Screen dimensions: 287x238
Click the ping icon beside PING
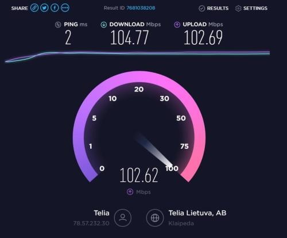[x=58, y=25]
